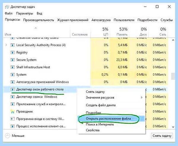Image resolution: width=178 pixels, height=146 pixels.
Task: Open the Значения ресурсов submenu arrow
Action: (142, 97)
